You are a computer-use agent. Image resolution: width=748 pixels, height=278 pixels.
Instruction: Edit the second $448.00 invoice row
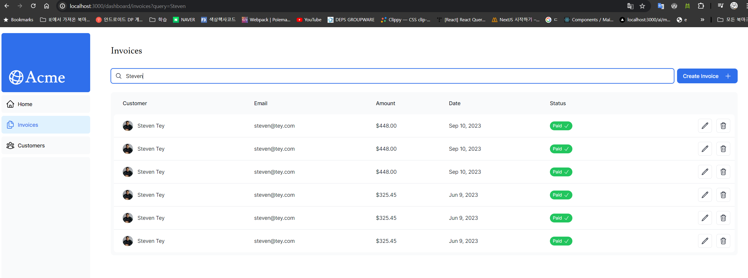(x=705, y=149)
